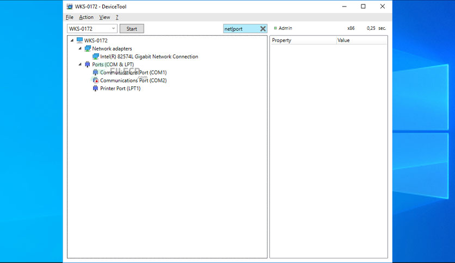Click the Start button
Viewport: 455px width, 263px height.
click(x=132, y=29)
